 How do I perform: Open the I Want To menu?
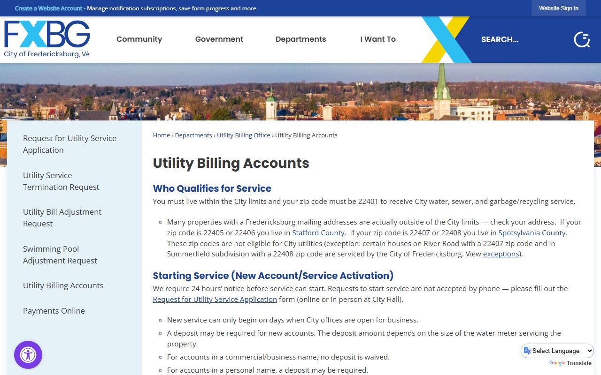[x=378, y=39]
